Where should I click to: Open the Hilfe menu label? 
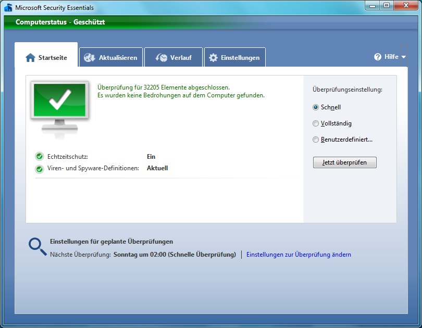391,57
